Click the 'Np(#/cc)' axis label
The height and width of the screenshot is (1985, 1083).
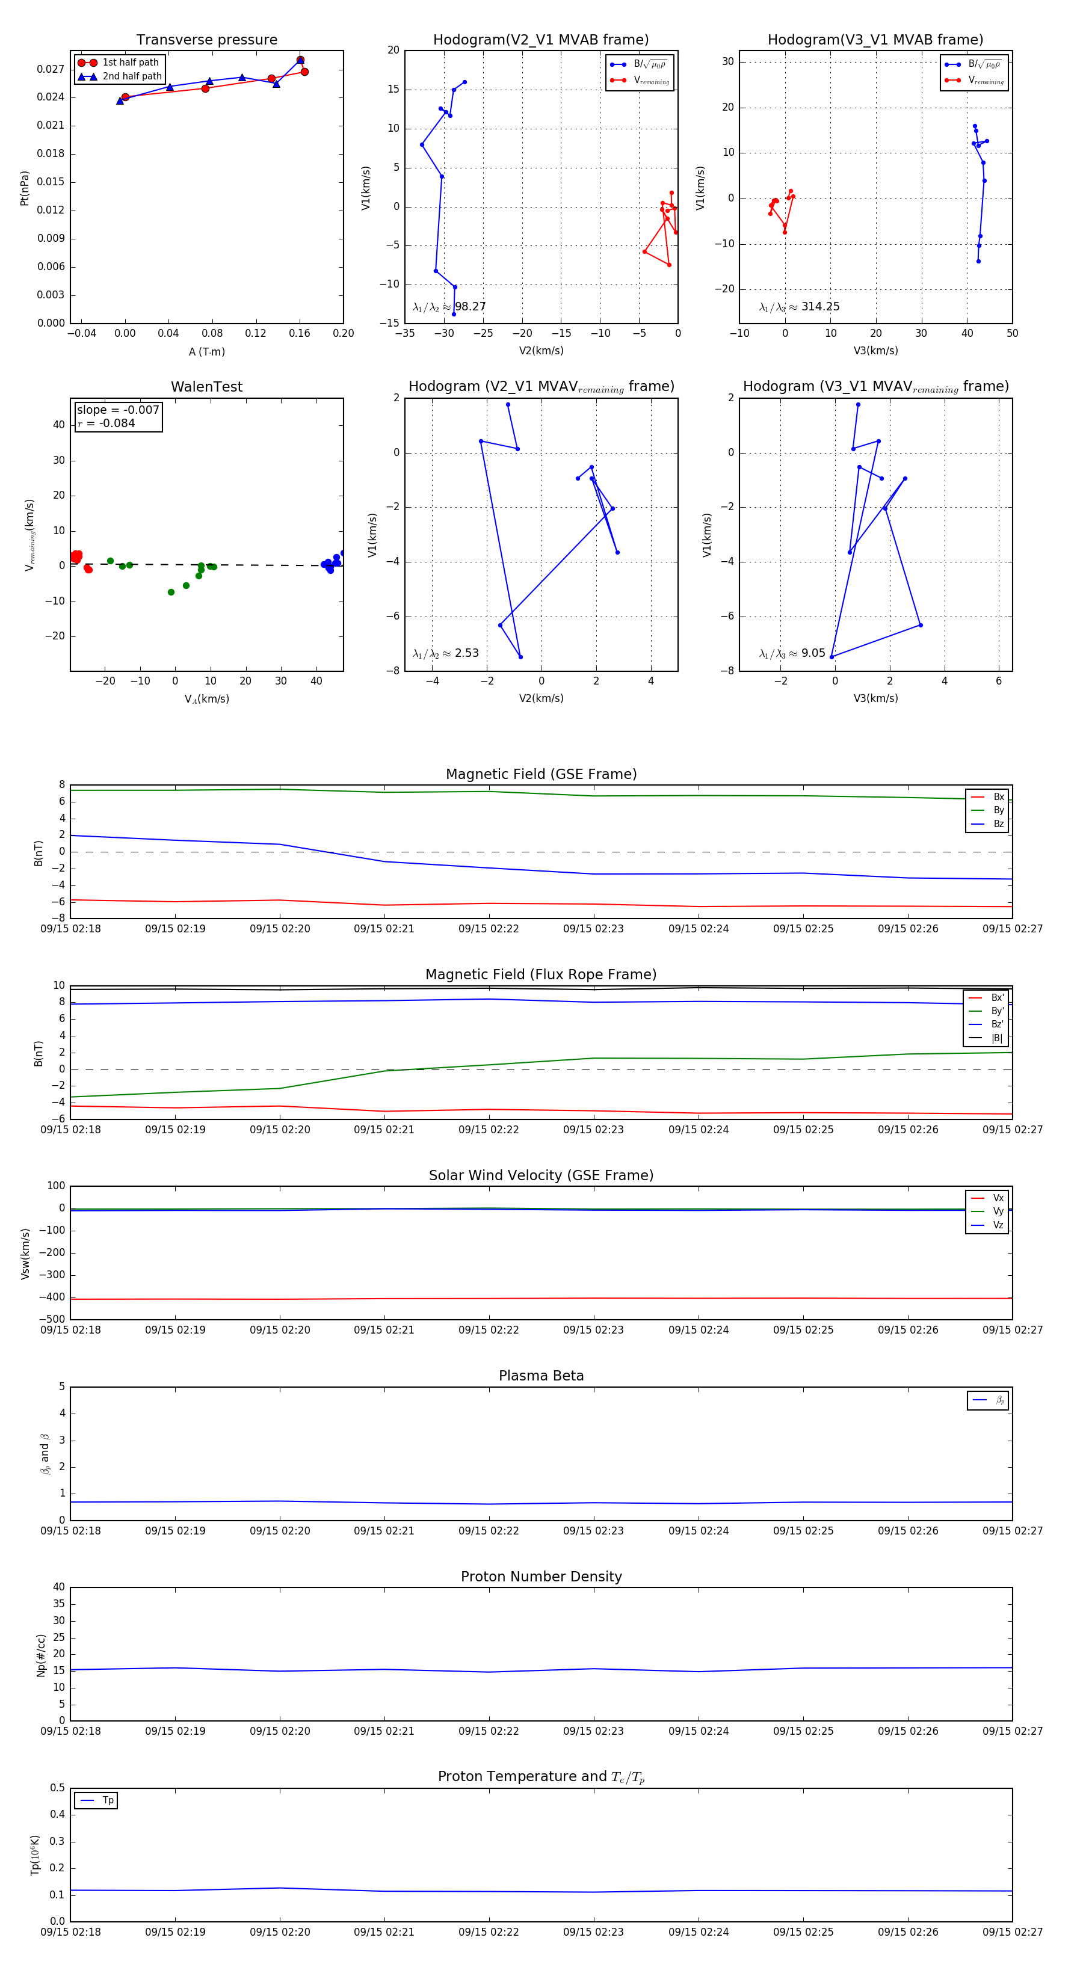click(41, 1655)
